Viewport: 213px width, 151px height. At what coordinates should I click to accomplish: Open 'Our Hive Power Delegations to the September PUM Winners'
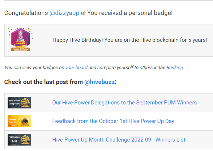[x=124, y=103]
